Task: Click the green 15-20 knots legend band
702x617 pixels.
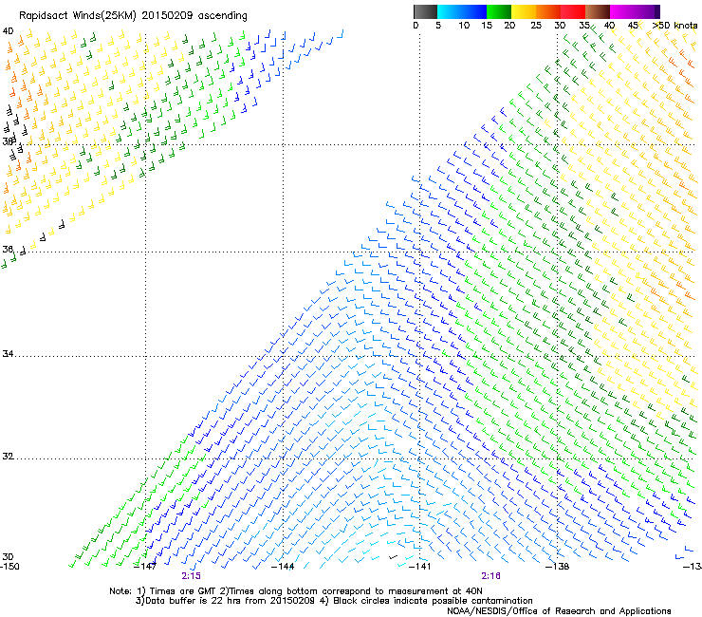Action: coord(499,11)
